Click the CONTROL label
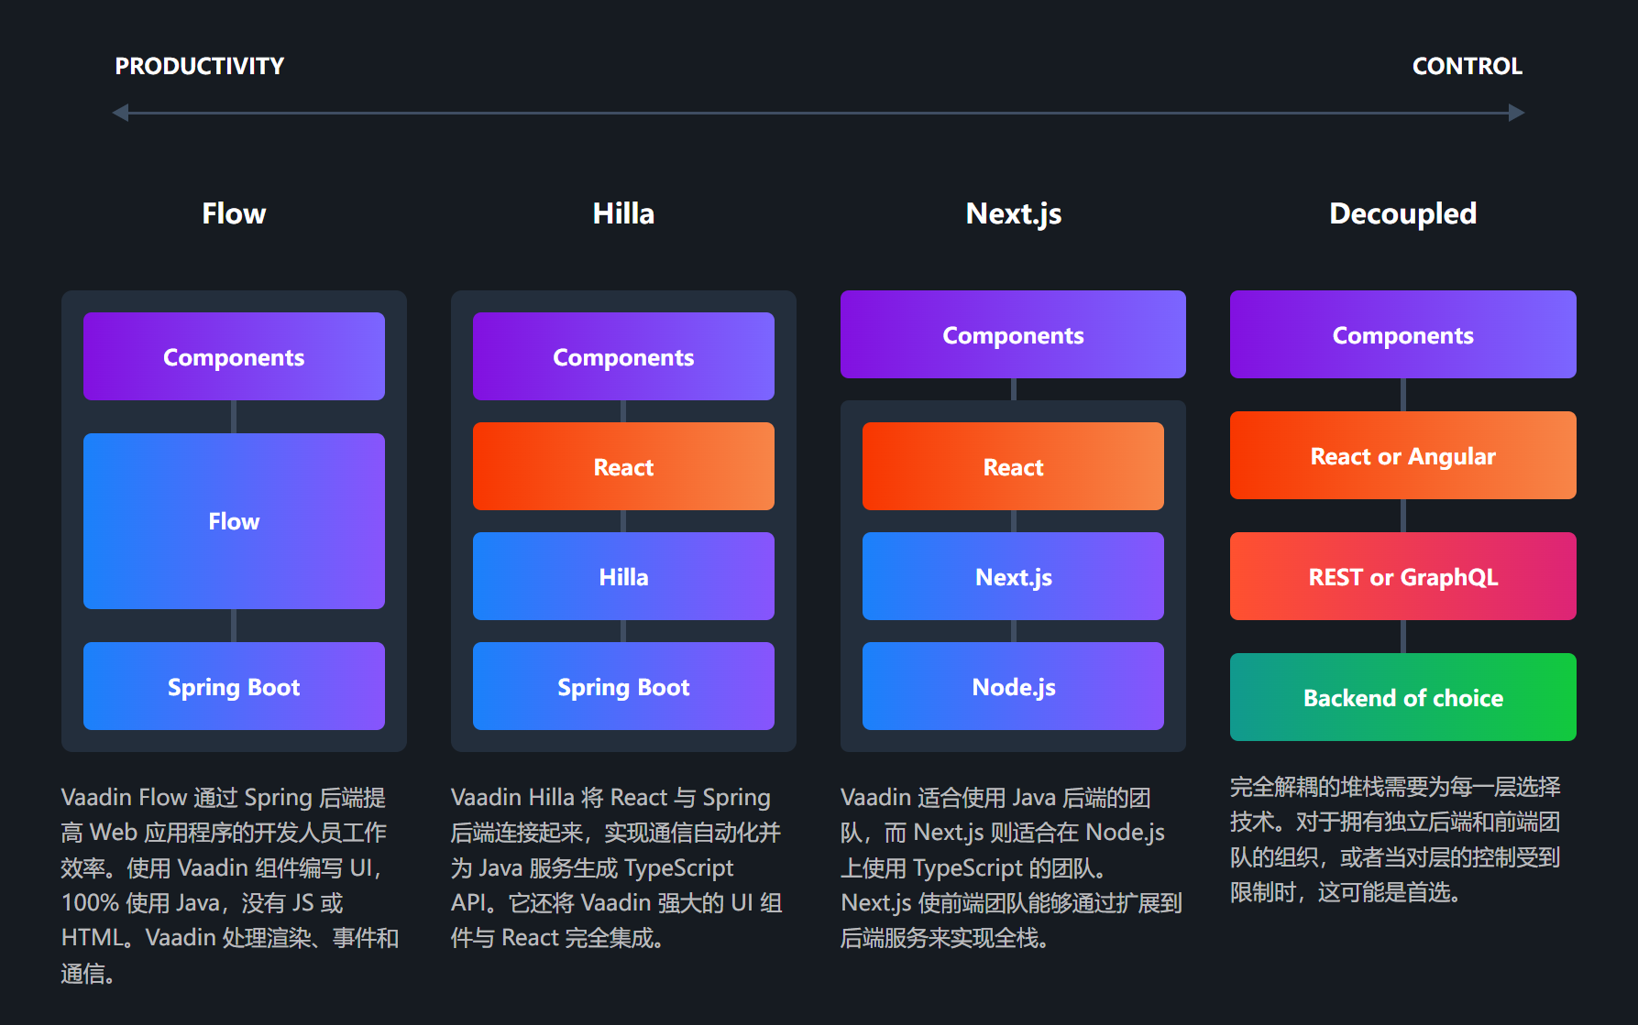1638x1025 pixels. coord(1467,65)
